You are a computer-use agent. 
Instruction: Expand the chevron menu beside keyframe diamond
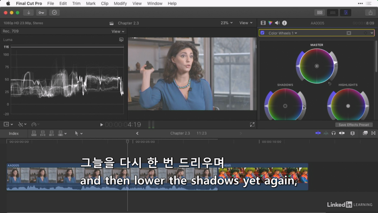pyautogui.click(x=372, y=33)
